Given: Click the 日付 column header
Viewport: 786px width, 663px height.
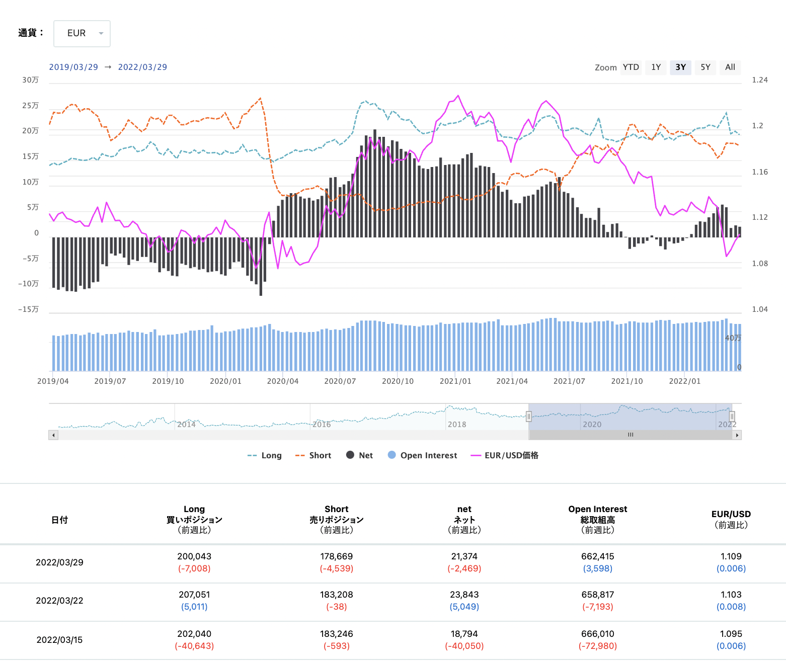Looking at the screenshot, I should click(59, 520).
